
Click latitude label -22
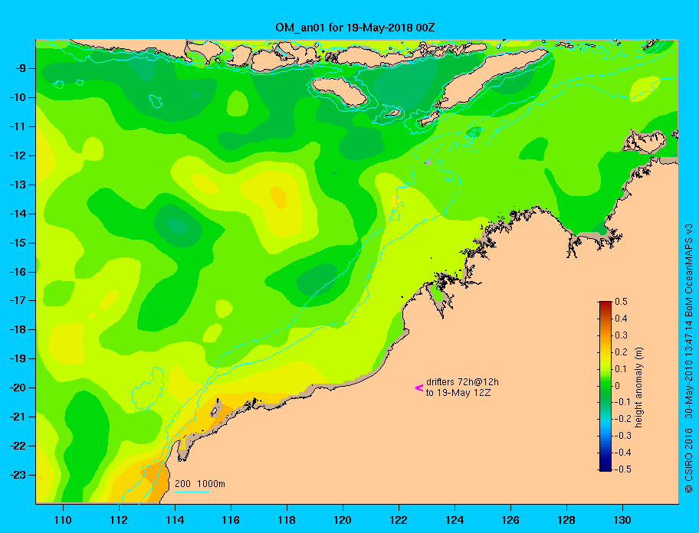coord(18,446)
